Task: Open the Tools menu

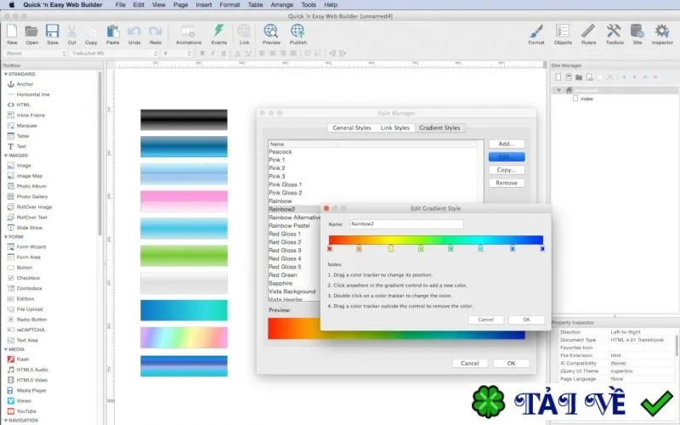Action: (x=309, y=5)
